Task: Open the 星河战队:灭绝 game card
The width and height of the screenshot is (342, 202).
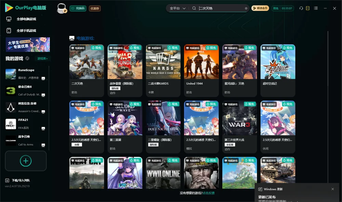Action: pyautogui.click(x=239, y=71)
